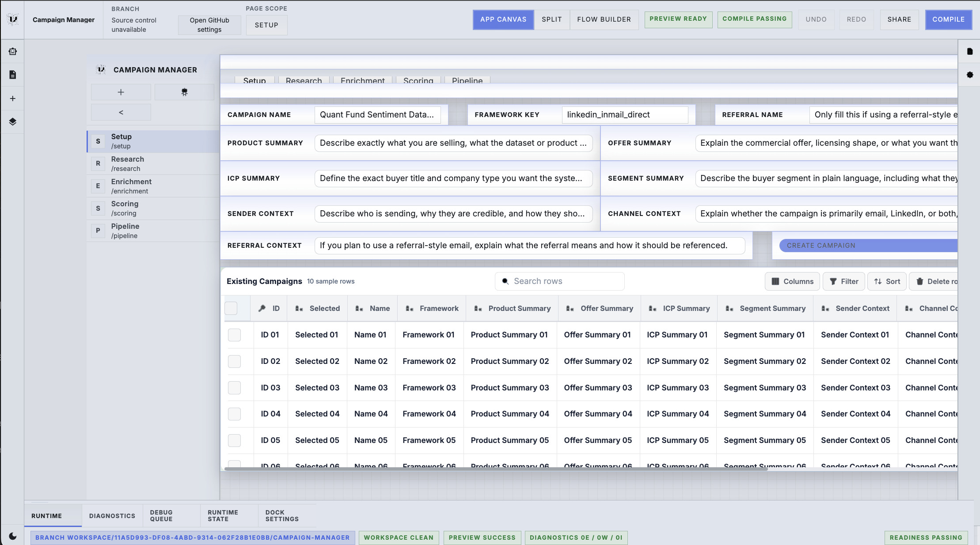Open the branch workspace link in the status bar

click(x=192, y=537)
